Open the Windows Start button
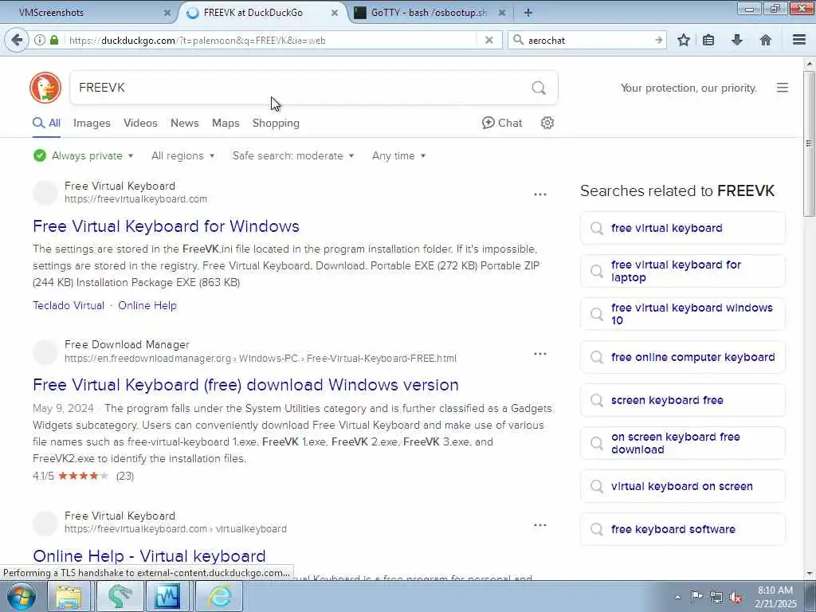816x612 pixels. pyautogui.click(x=21, y=596)
